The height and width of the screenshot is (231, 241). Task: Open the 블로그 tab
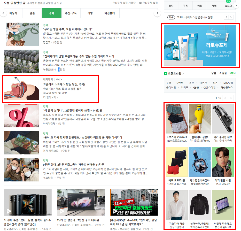click(x=228, y=6)
